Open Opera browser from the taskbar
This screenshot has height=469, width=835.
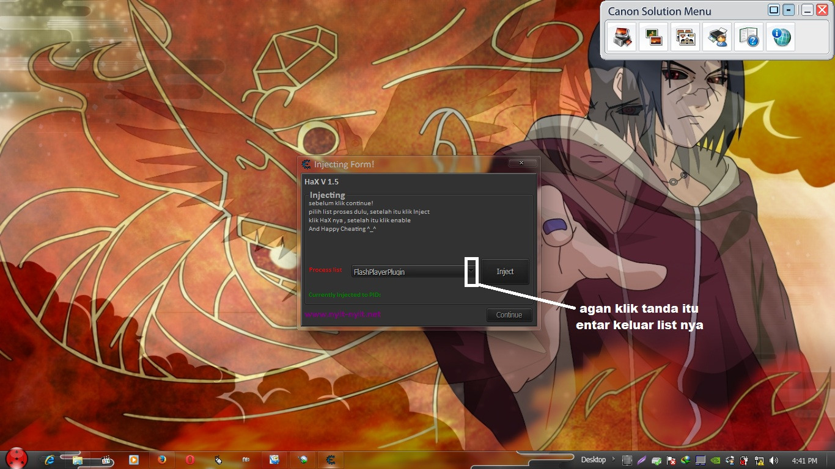point(190,460)
